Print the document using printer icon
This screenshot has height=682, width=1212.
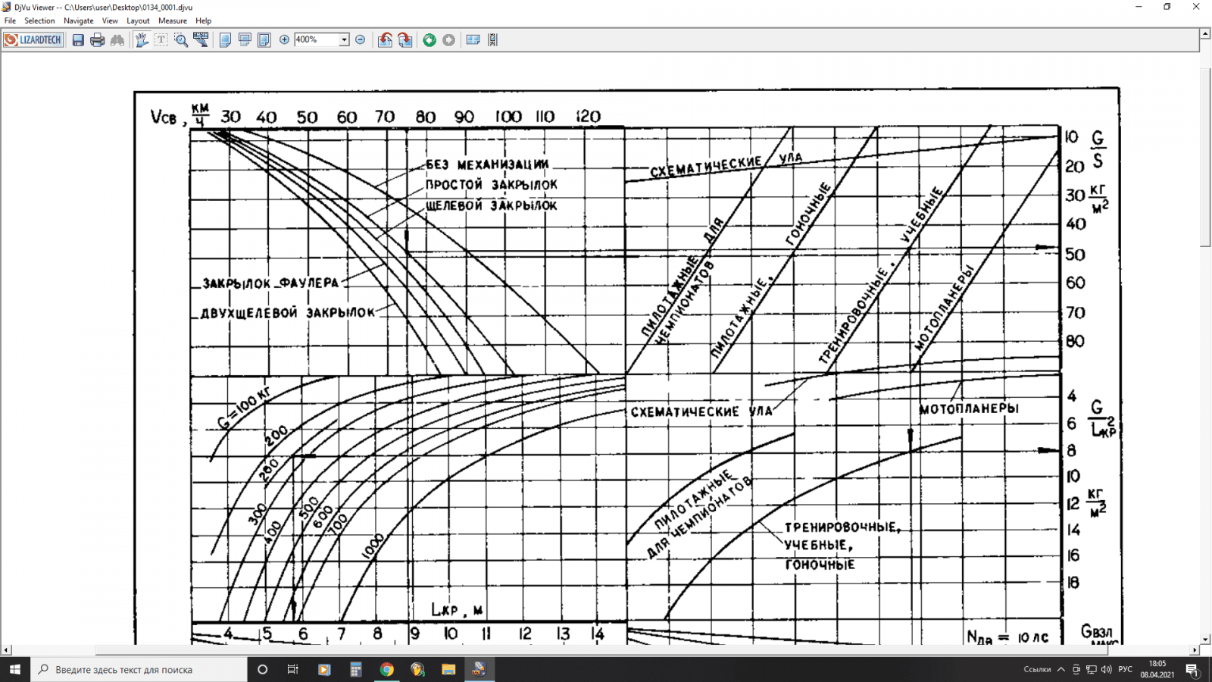click(x=98, y=40)
